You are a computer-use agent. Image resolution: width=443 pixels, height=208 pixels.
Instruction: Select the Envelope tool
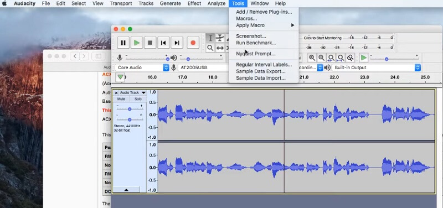220,38
